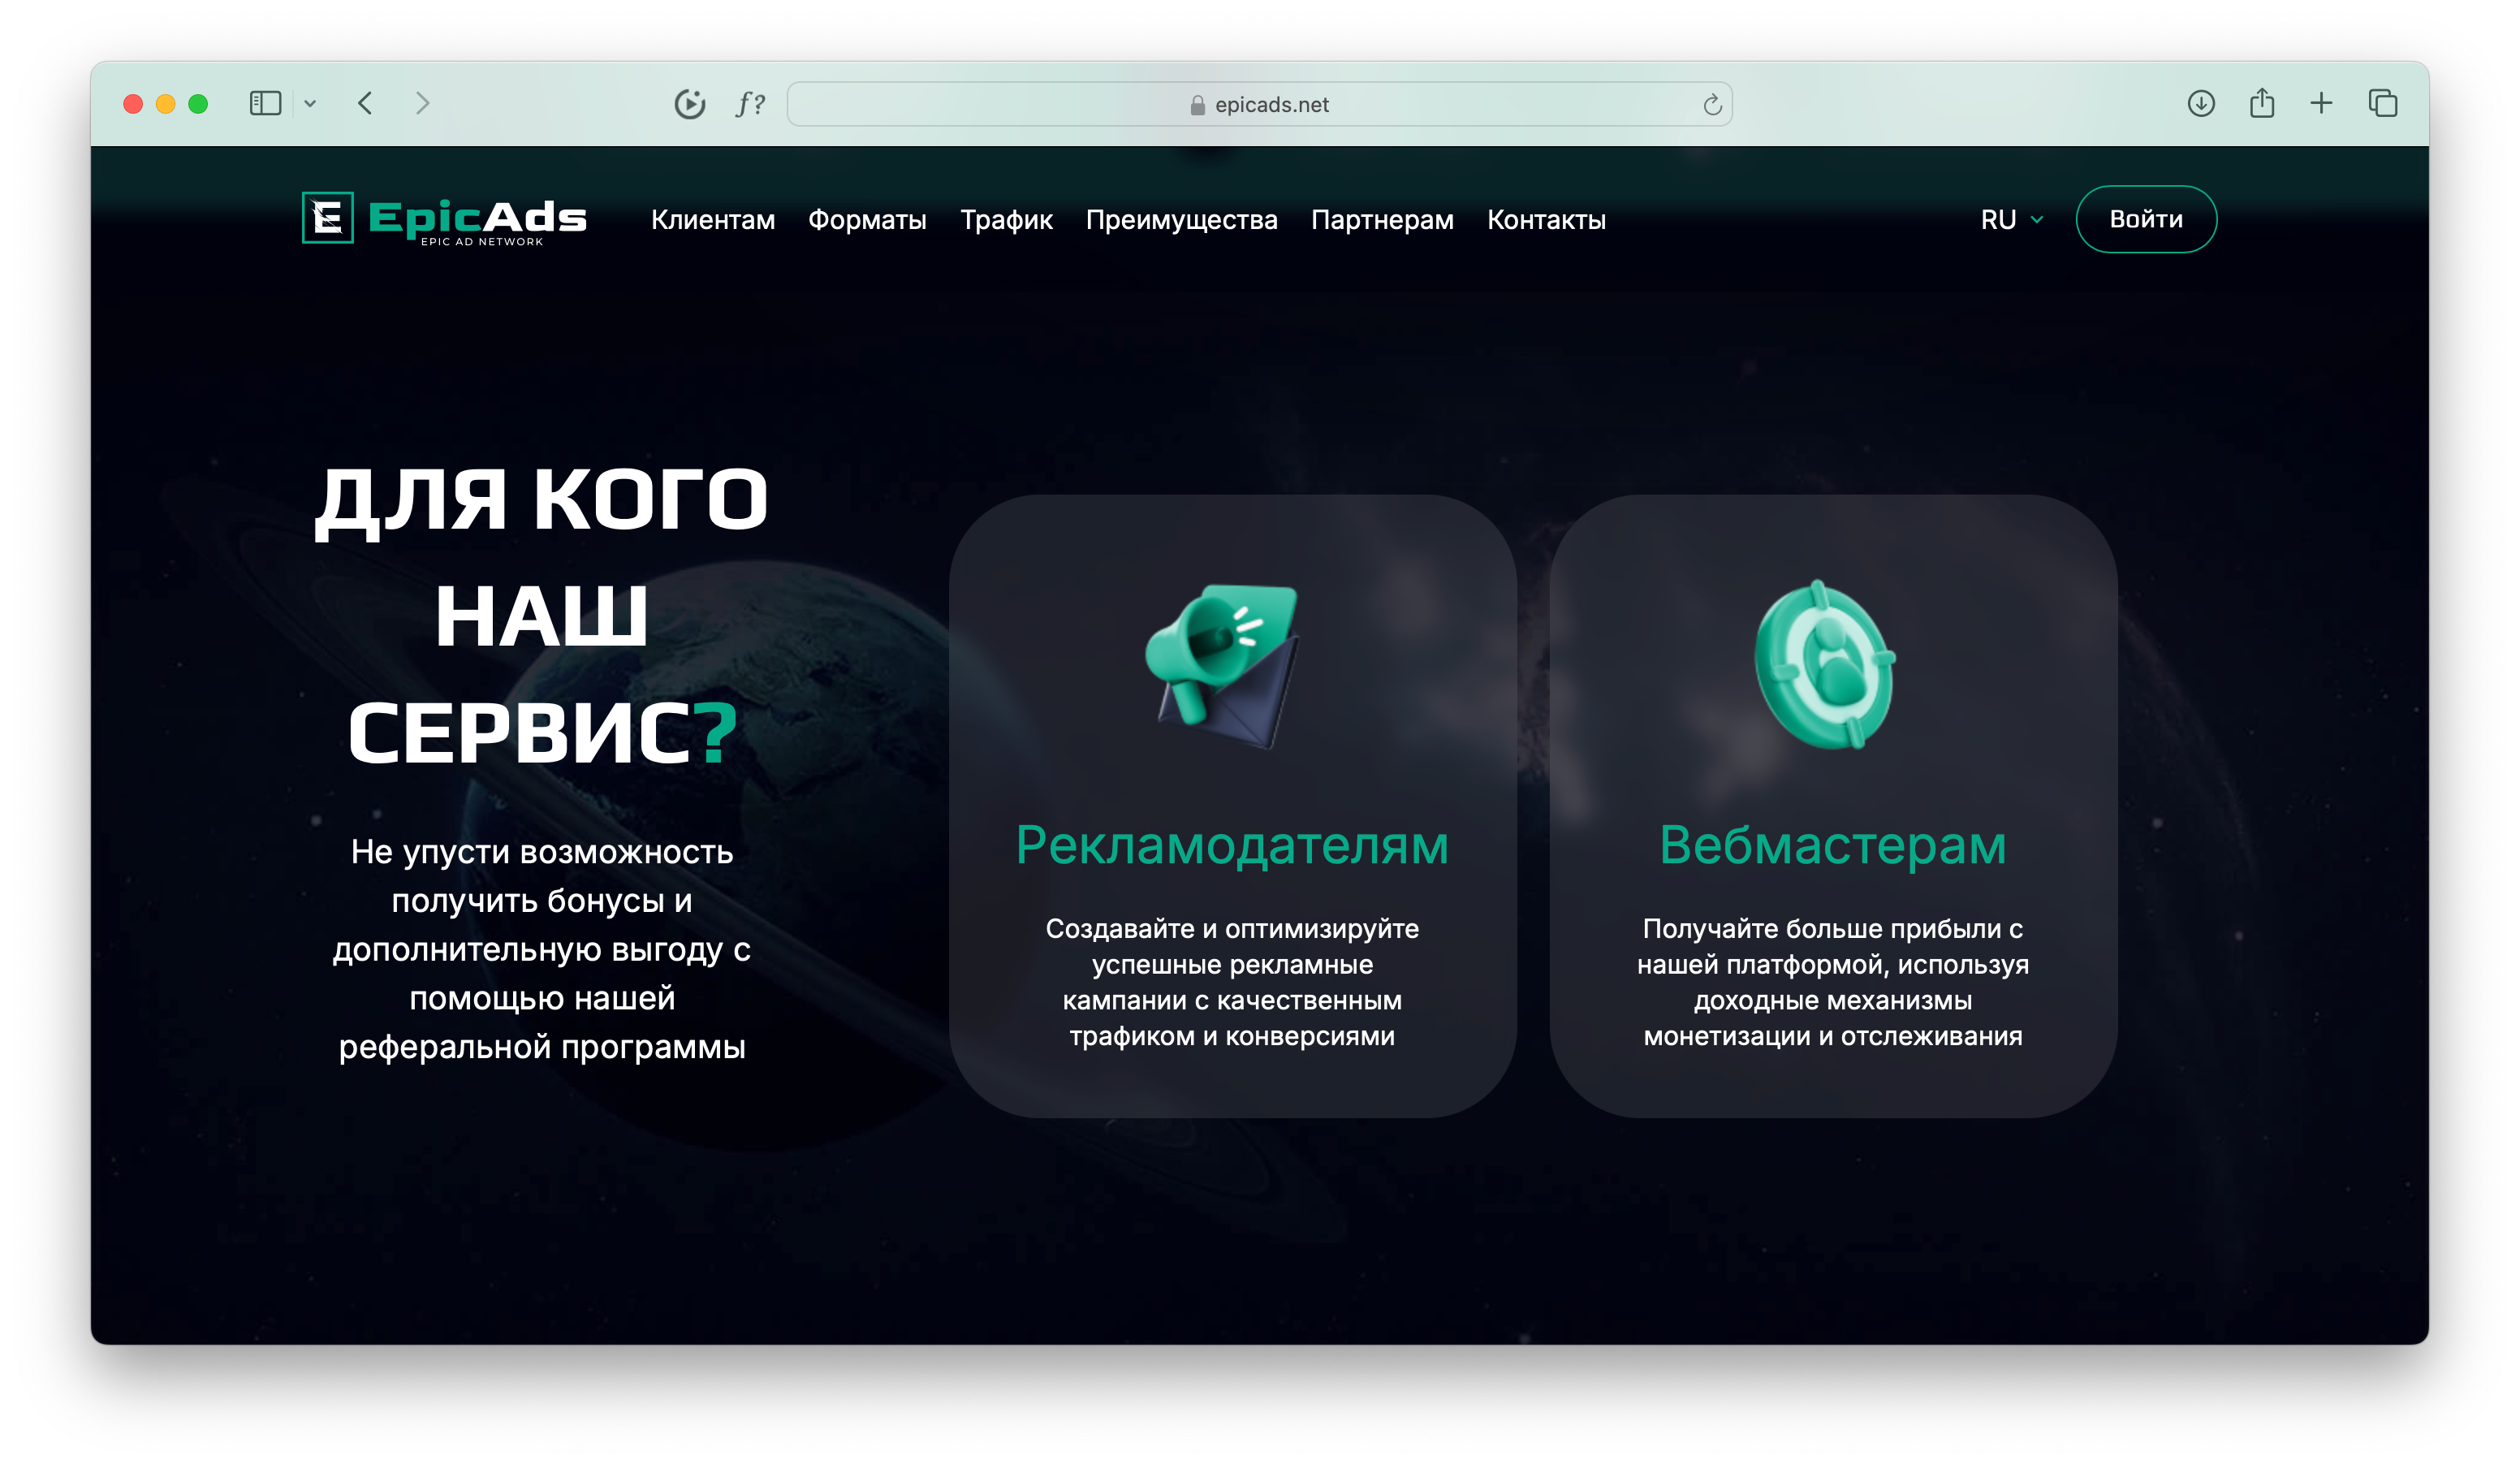Focus the epicads.net address field
Viewport: 2520px width, 1465px height.
click(1259, 104)
